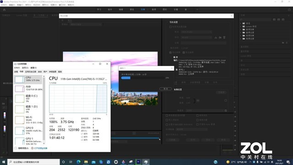Viewport: 293px width, 165px height.
Task: Cancel the encoding in the progress dialog
Action: (166, 88)
